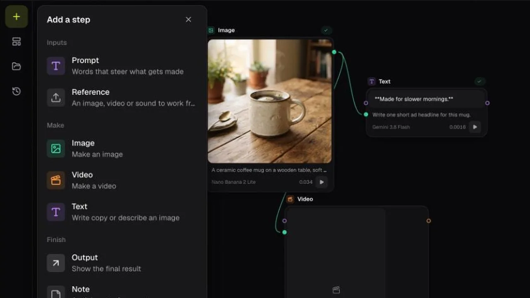Pick the Note step in the list
The image size is (530, 298).
pyautogui.click(x=122, y=292)
